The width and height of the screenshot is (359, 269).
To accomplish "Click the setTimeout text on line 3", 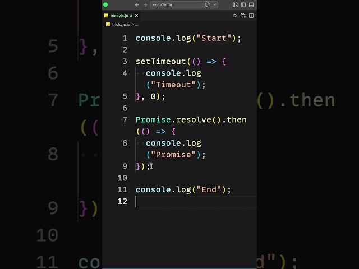I will pos(160,61).
